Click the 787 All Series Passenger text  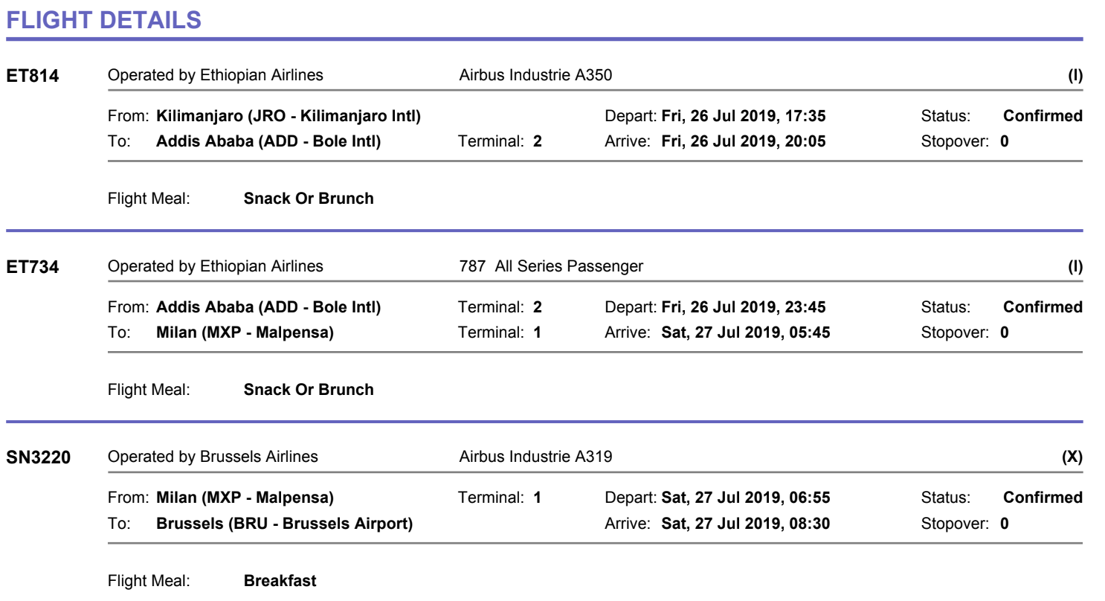(x=551, y=266)
